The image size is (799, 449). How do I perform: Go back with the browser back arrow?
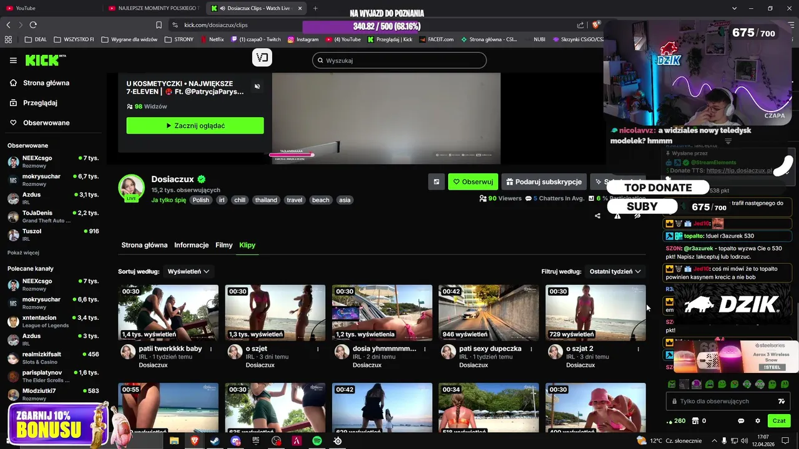(8, 25)
